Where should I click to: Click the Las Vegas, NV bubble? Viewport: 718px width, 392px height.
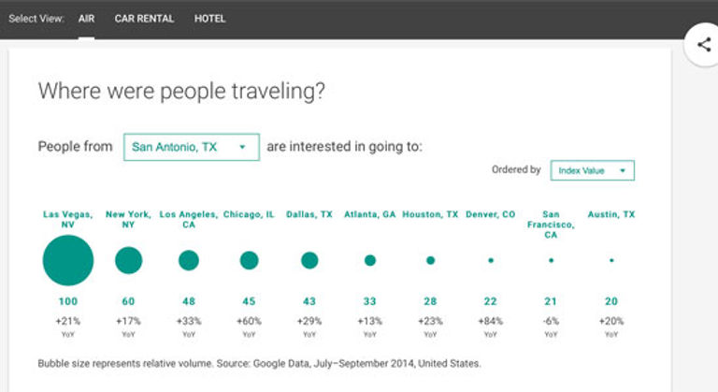68,260
